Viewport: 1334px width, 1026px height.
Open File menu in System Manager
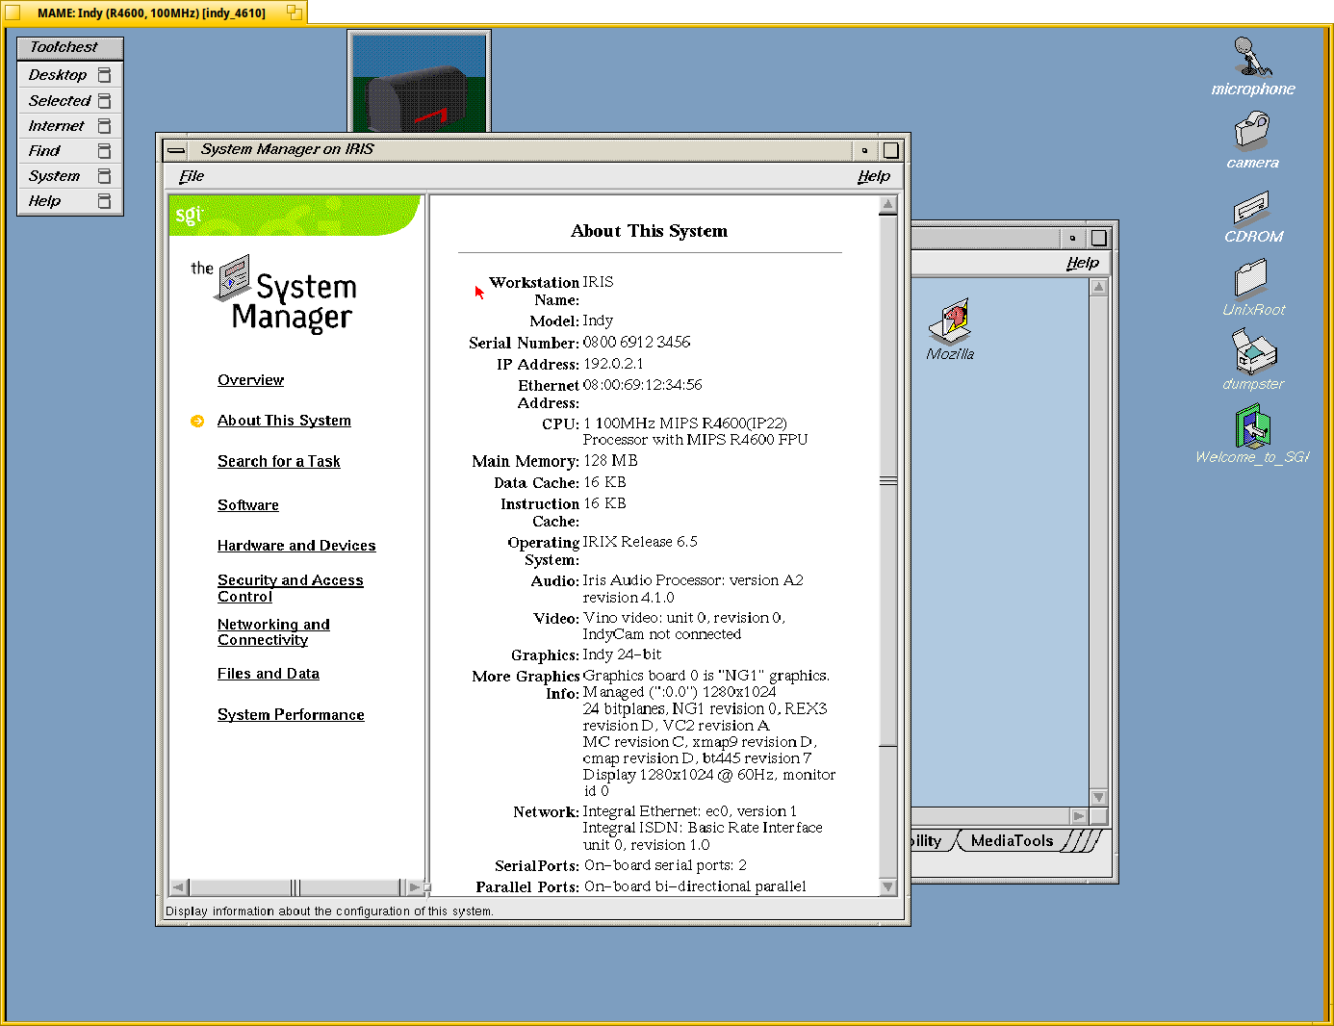192,176
